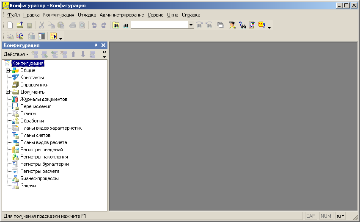The image size is (360, 222).
Task: Click the add tree item icon with plus
Action: [x=54, y=54]
